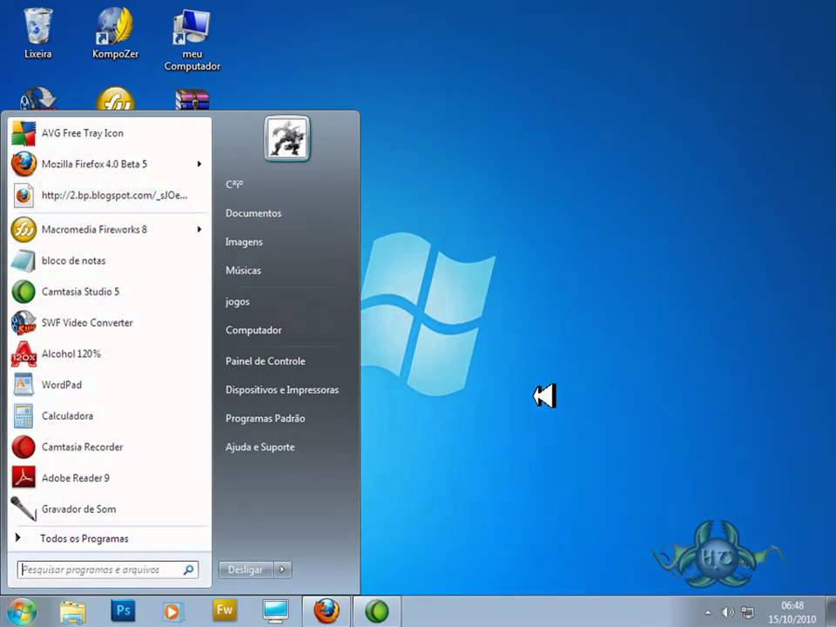Expand Macromedia Fireworks 8 submenu arrow
Viewport: 836px width, 627px height.
[x=199, y=230]
